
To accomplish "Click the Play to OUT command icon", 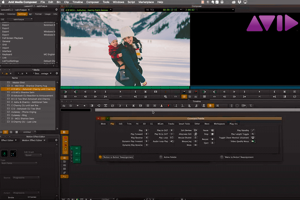I will click(x=172, y=130).
